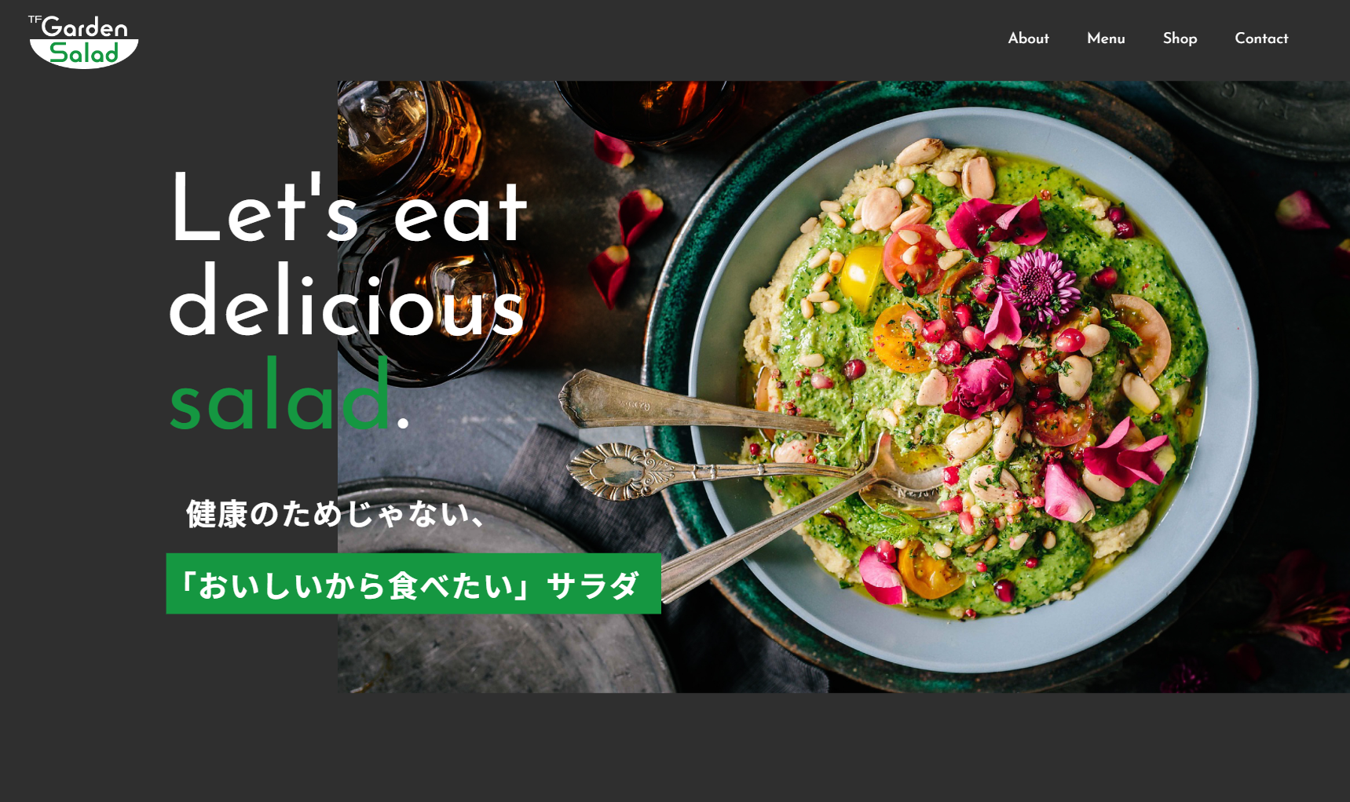
Task: Select the Contact navigation link
Action: [1261, 38]
